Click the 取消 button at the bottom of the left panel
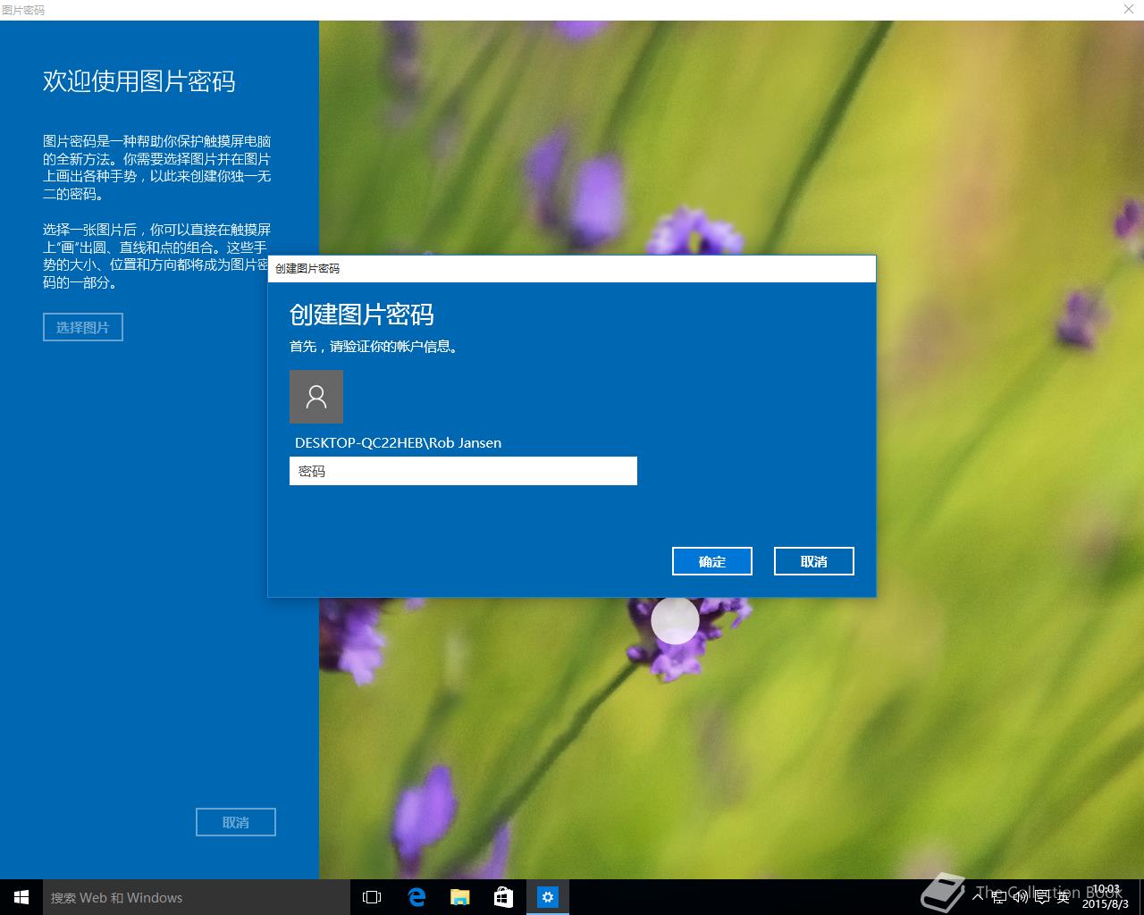Viewport: 1144px width, 915px height. click(236, 822)
